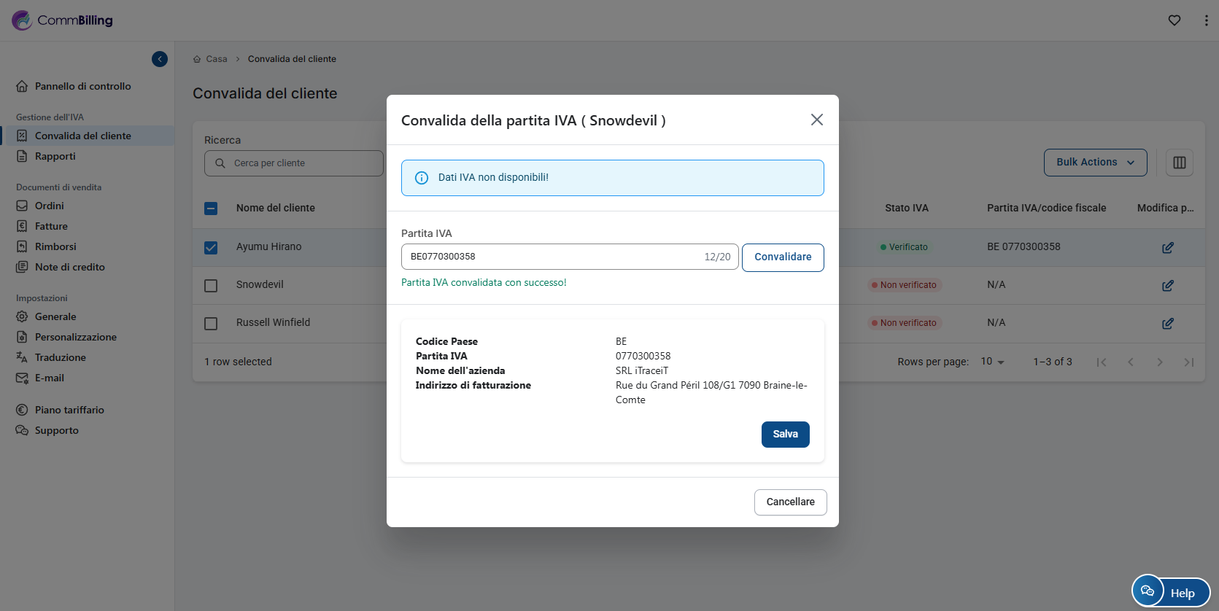
Task: Open Fatture in the sidebar
Action: tap(51, 226)
